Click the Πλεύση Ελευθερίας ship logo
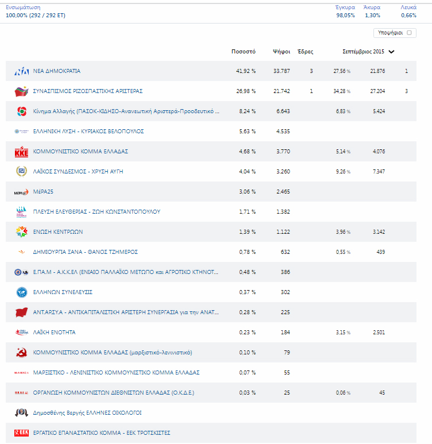The height and width of the screenshot is (444, 432). pos(21,212)
